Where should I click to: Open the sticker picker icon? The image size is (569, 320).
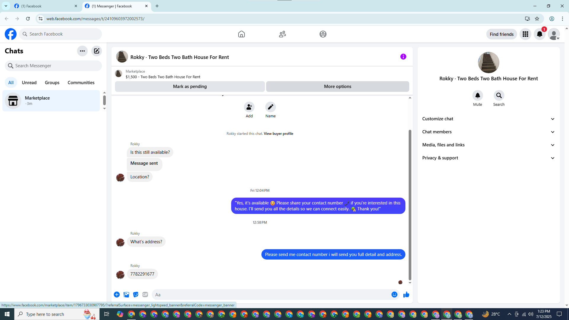[136, 295]
